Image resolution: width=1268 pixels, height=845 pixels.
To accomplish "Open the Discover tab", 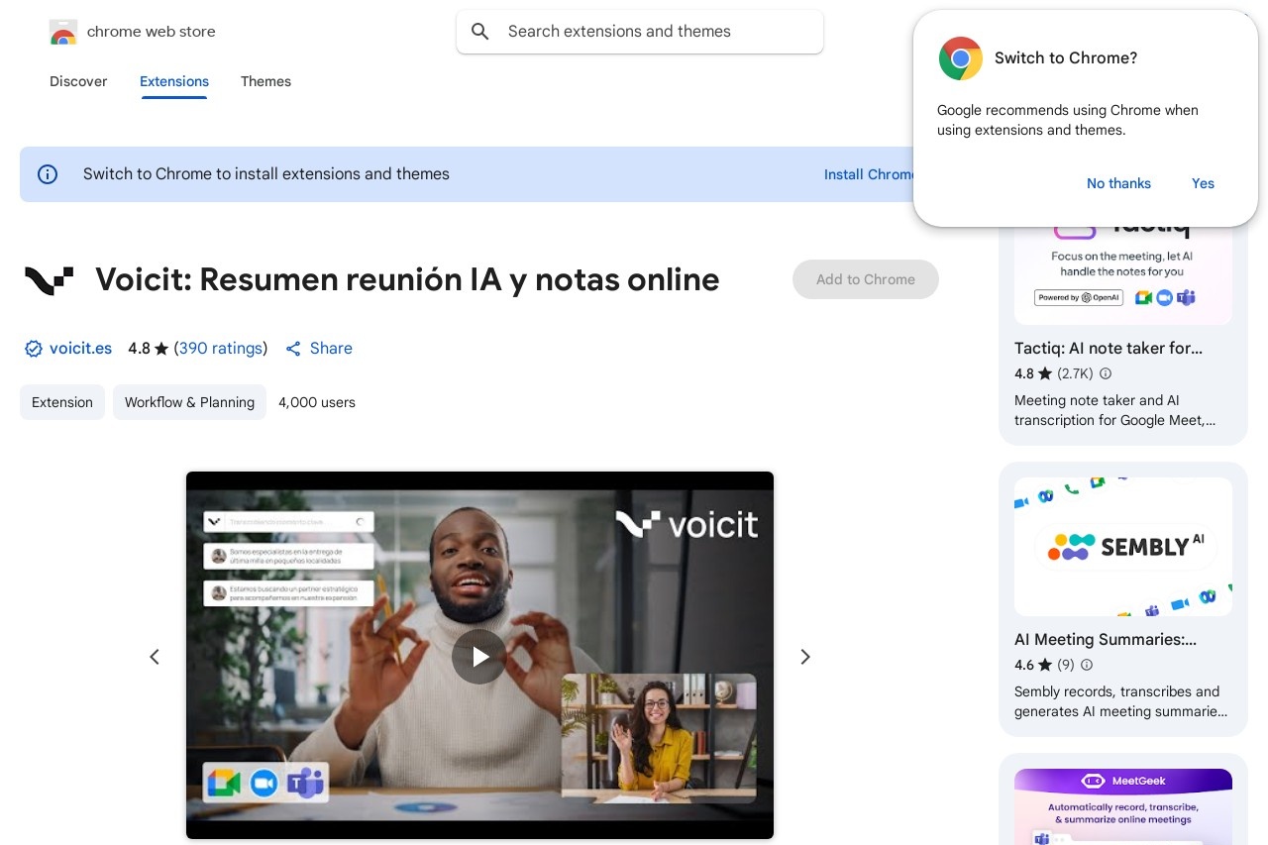I will pyautogui.click(x=78, y=81).
